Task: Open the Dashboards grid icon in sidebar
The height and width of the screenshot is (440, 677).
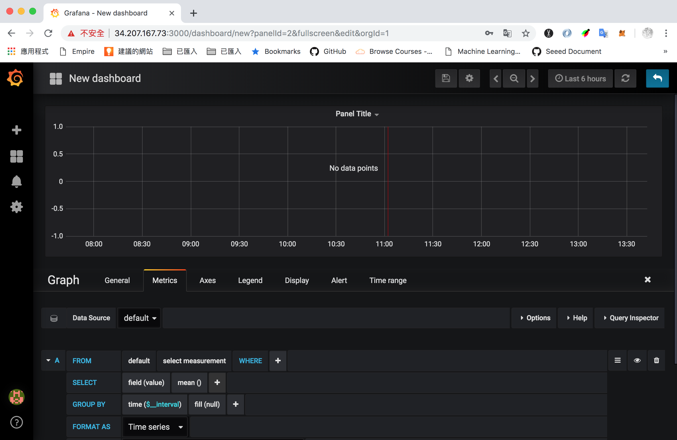Action: [16, 156]
